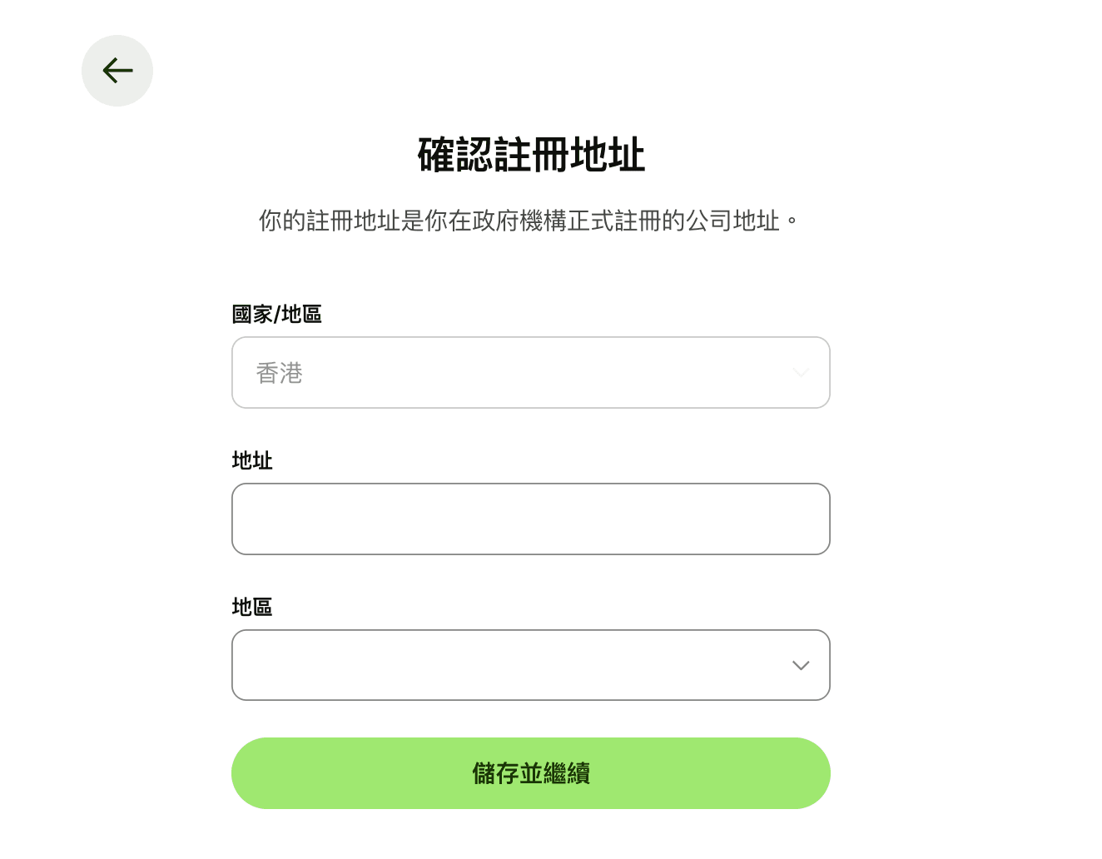The width and height of the screenshot is (1102, 859).
Task: Click inside the 地址 address field
Action: tap(530, 519)
